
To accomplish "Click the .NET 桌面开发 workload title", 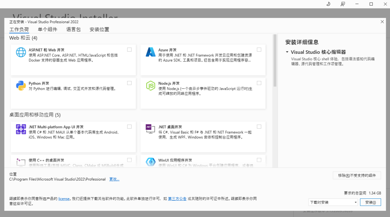I will pyautogui.click(x=170, y=127).
